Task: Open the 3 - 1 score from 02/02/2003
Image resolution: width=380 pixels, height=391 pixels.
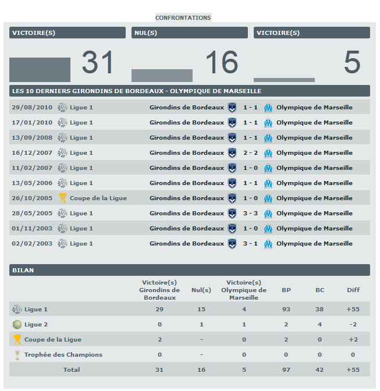Action: tap(250, 244)
